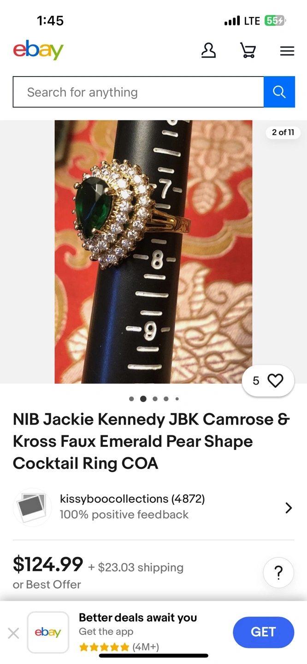
Task: Open the price help question mark
Action: tap(278, 573)
